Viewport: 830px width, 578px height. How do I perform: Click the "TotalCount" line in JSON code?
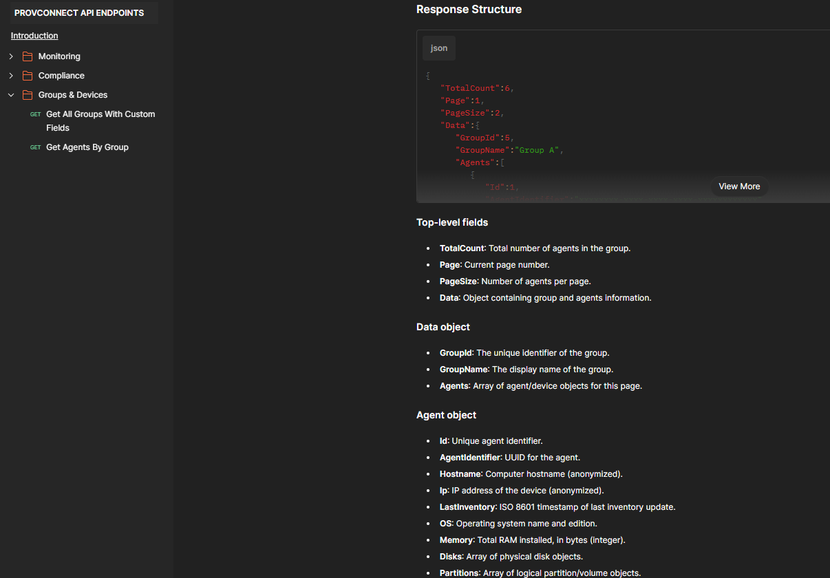(x=477, y=88)
